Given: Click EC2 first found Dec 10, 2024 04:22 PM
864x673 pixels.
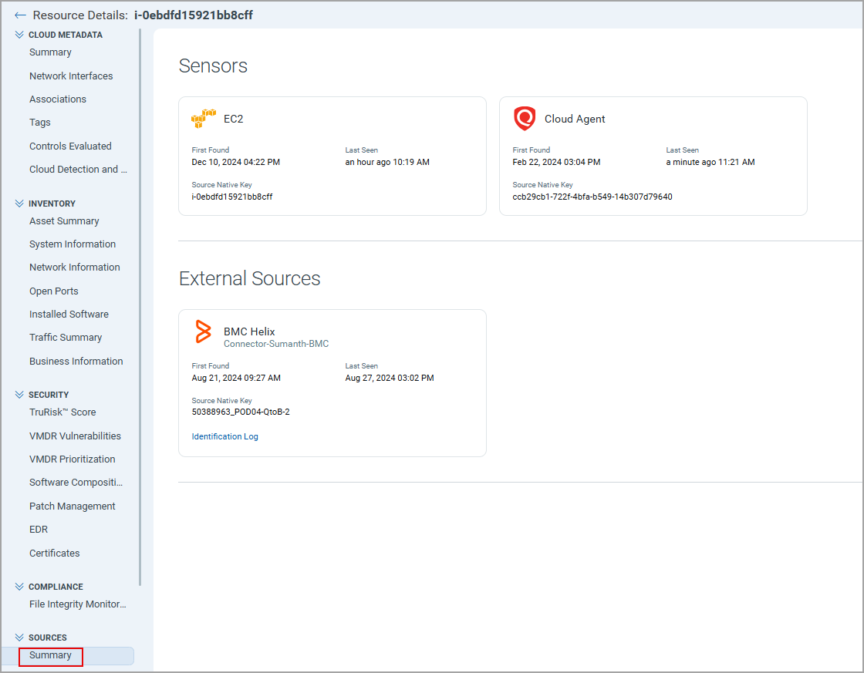Looking at the screenshot, I should click(x=236, y=162).
